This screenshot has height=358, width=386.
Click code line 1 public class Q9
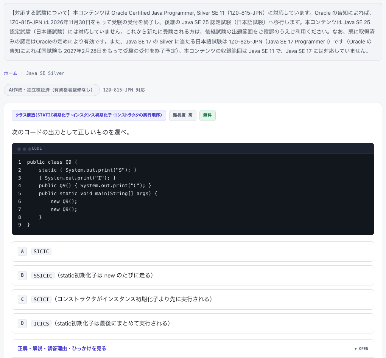coord(52,162)
